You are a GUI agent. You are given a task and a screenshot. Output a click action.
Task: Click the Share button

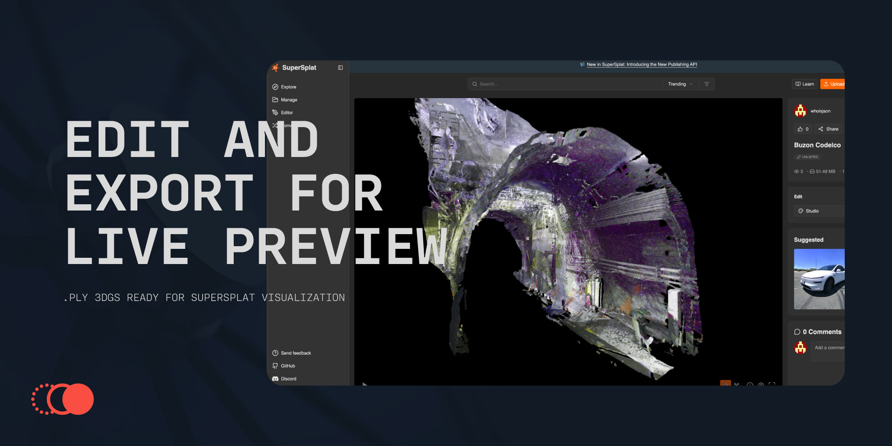829,129
